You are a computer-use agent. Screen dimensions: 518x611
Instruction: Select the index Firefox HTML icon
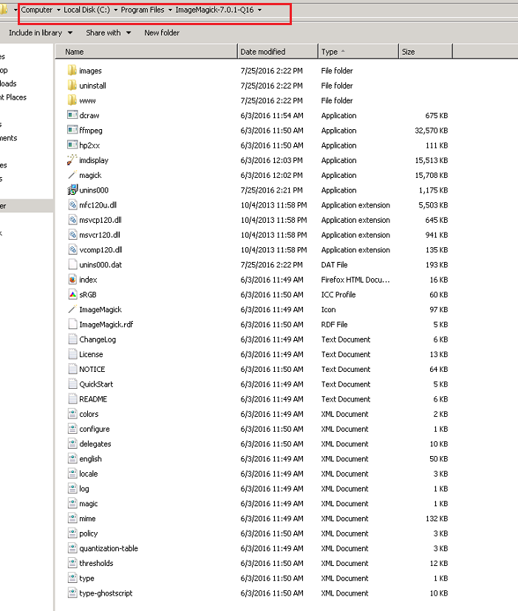(x=72, y=280)
